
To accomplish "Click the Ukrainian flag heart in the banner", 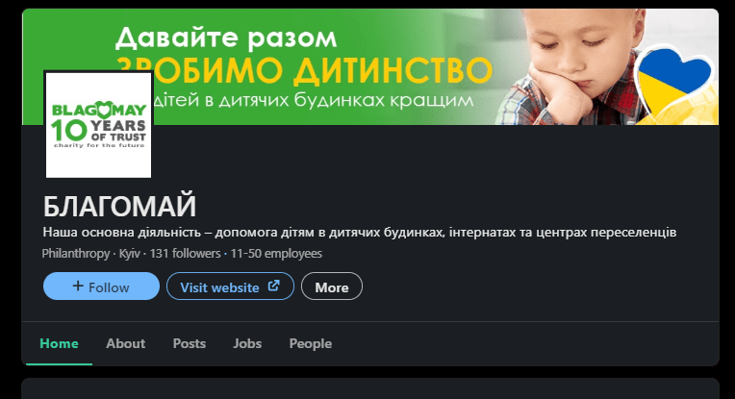I will (675, 81).
